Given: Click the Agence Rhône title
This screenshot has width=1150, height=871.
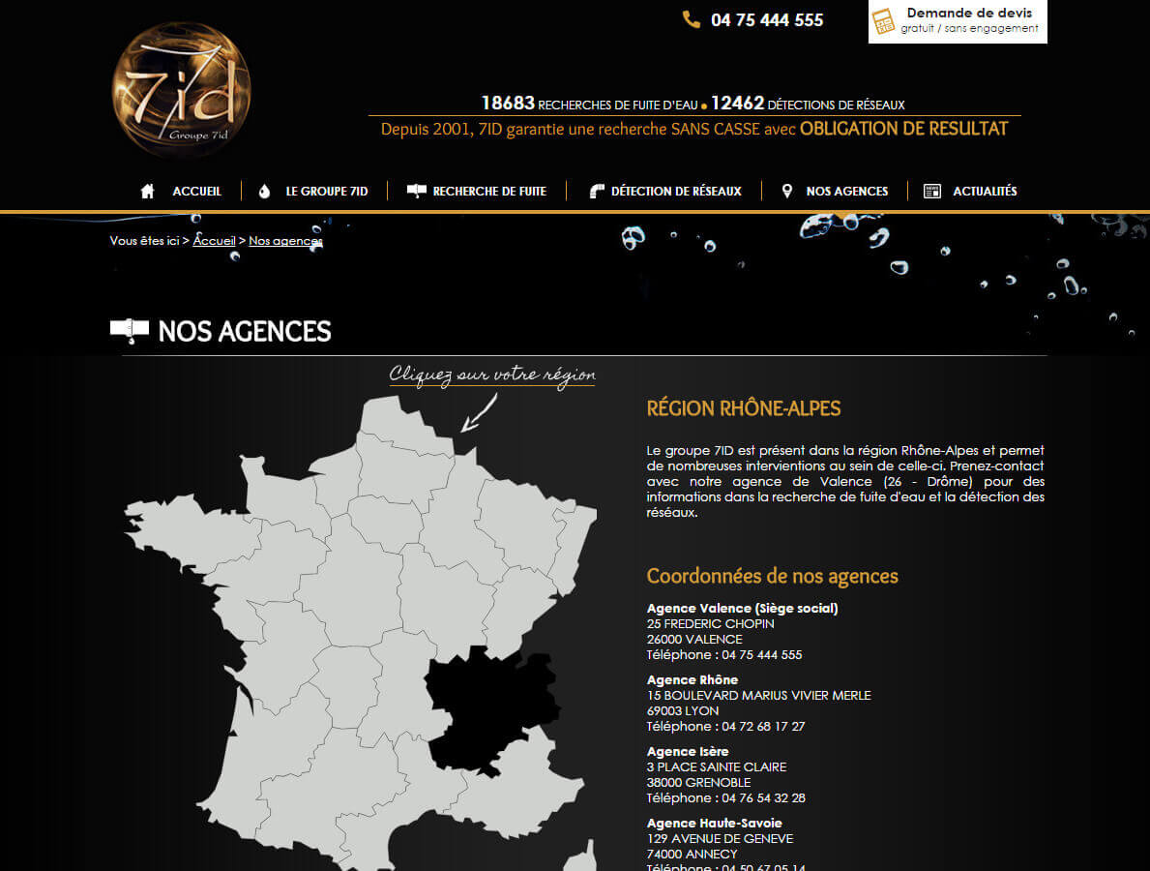Looking at the screenshot, I should 693,680.
